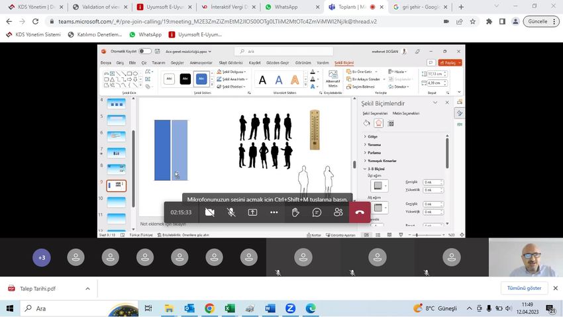Open the Şekil Ana Hattı dropdown

(232, 79)
